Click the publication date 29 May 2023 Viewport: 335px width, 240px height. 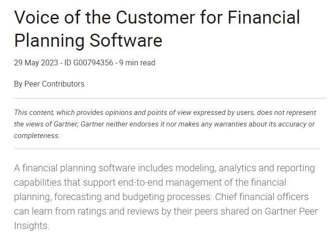click(x=36, y=63)
